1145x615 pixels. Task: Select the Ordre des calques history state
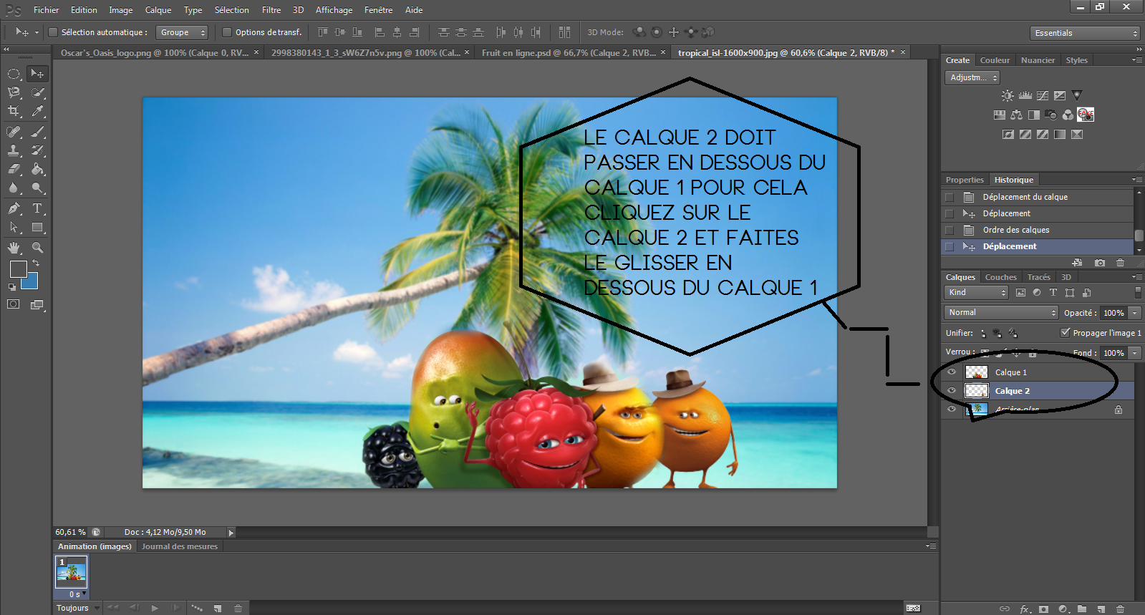[1038, 230]
